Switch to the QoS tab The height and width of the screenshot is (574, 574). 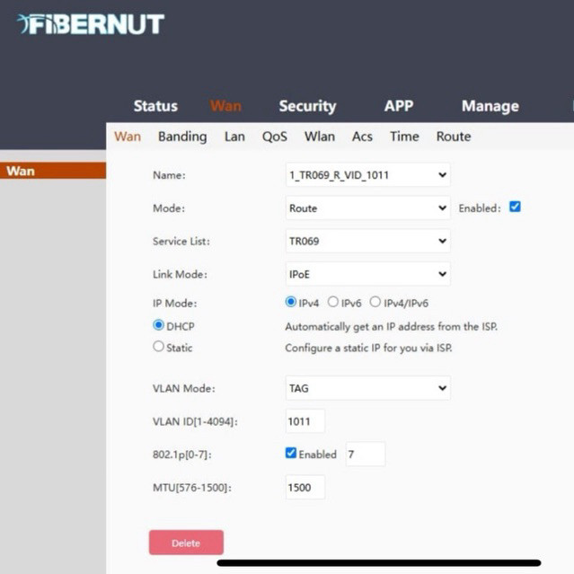pos(275,137)
